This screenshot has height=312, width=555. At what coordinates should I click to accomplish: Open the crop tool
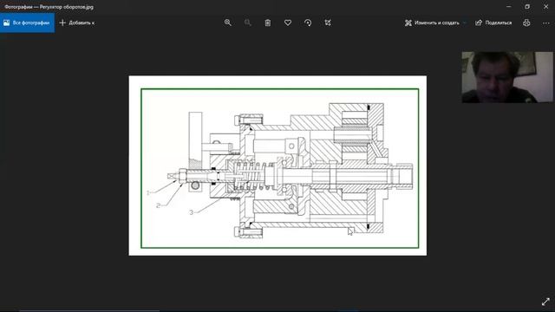[328, 23]
